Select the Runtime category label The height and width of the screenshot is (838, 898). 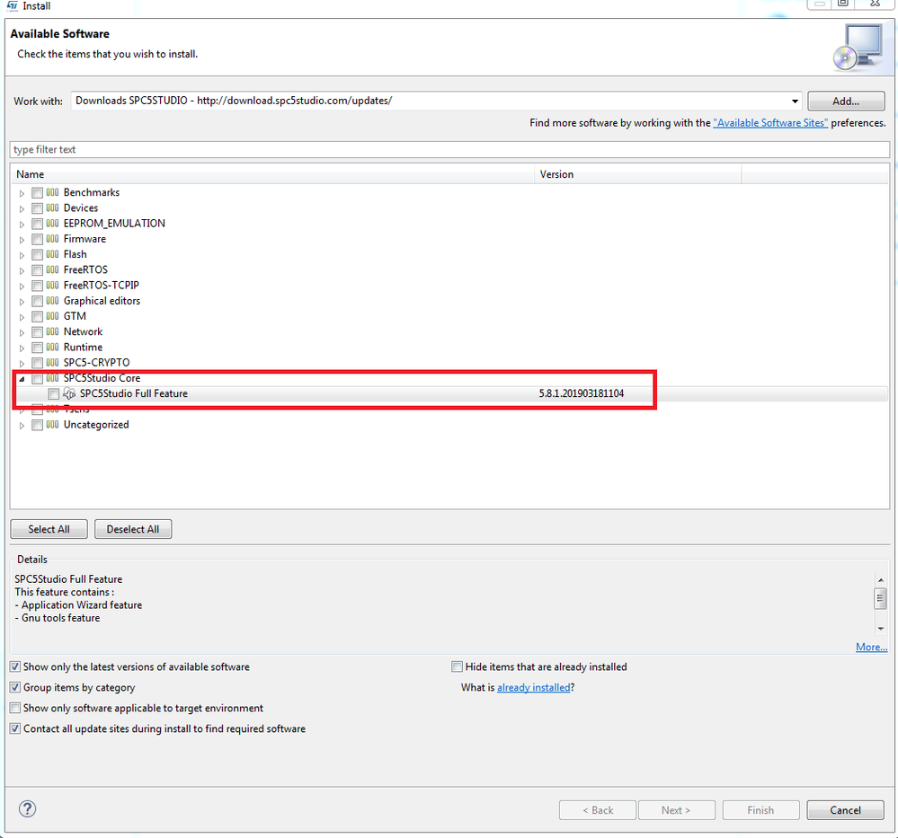click(83, 347)
